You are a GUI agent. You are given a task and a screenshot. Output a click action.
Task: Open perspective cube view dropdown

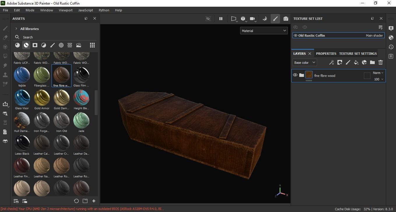point(244,19)
